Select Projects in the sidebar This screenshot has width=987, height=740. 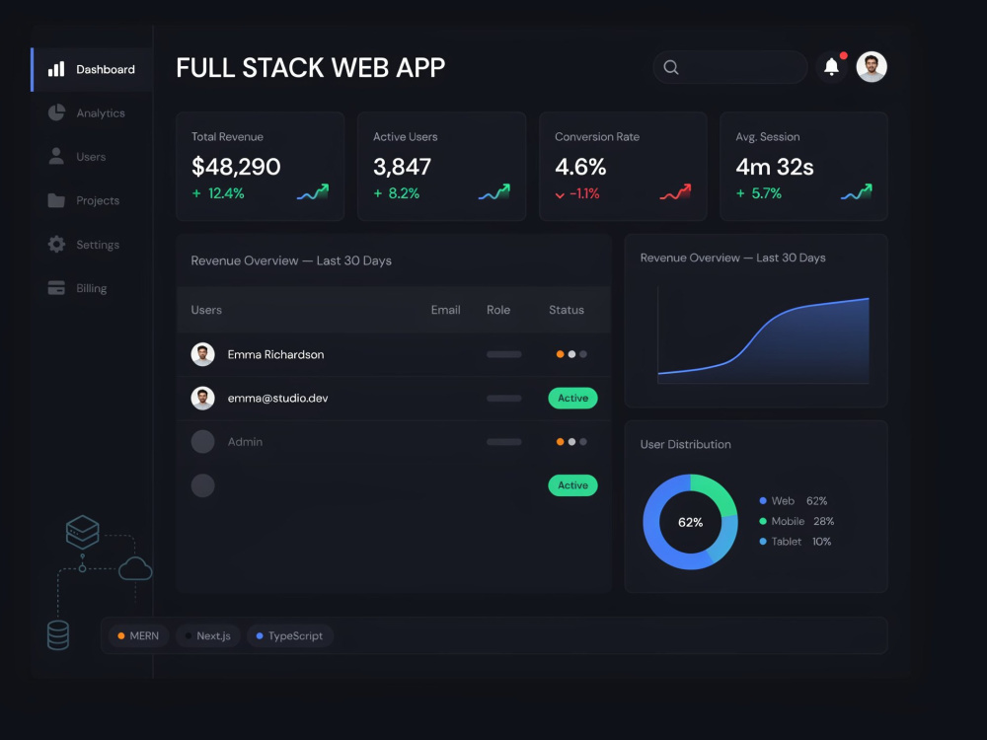[x=92, y=200]
